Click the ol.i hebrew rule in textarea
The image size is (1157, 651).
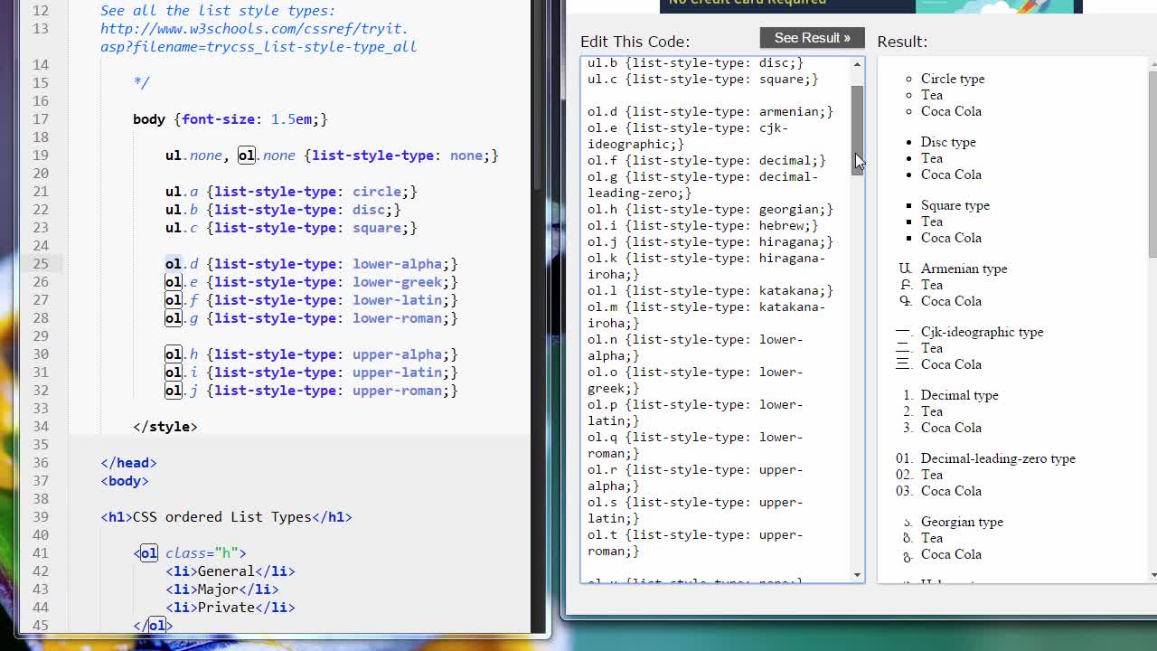703,226
